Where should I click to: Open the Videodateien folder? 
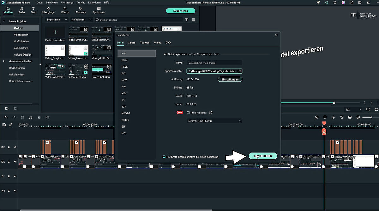[x=21, y=35]
